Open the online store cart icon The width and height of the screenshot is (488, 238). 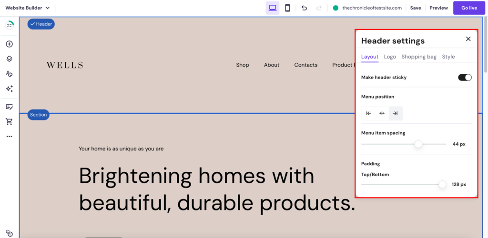pos(10,121)
